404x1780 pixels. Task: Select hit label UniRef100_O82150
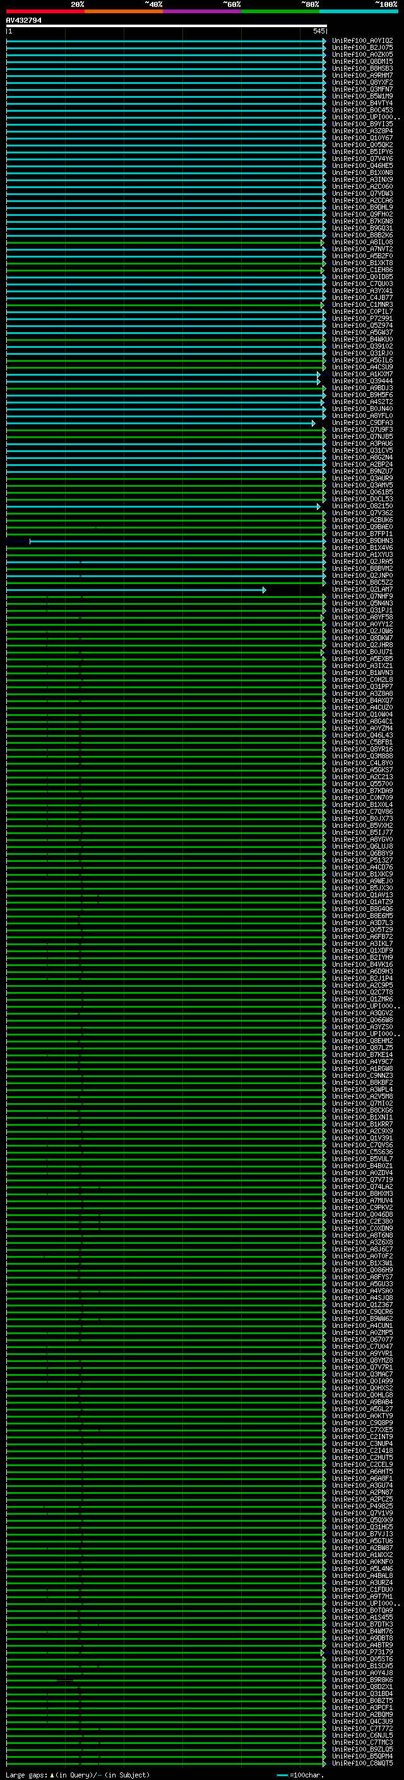[x=362, y=506]
